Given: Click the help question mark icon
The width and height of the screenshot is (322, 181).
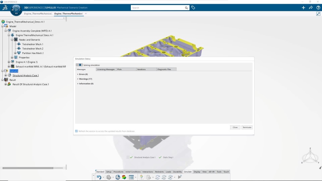Looking at the screenshot, I should [318, 8].
